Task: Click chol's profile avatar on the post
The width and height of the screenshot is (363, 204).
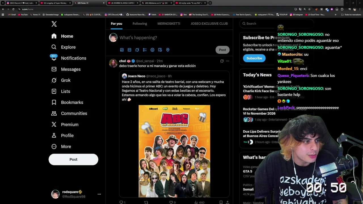Action: 113,63
